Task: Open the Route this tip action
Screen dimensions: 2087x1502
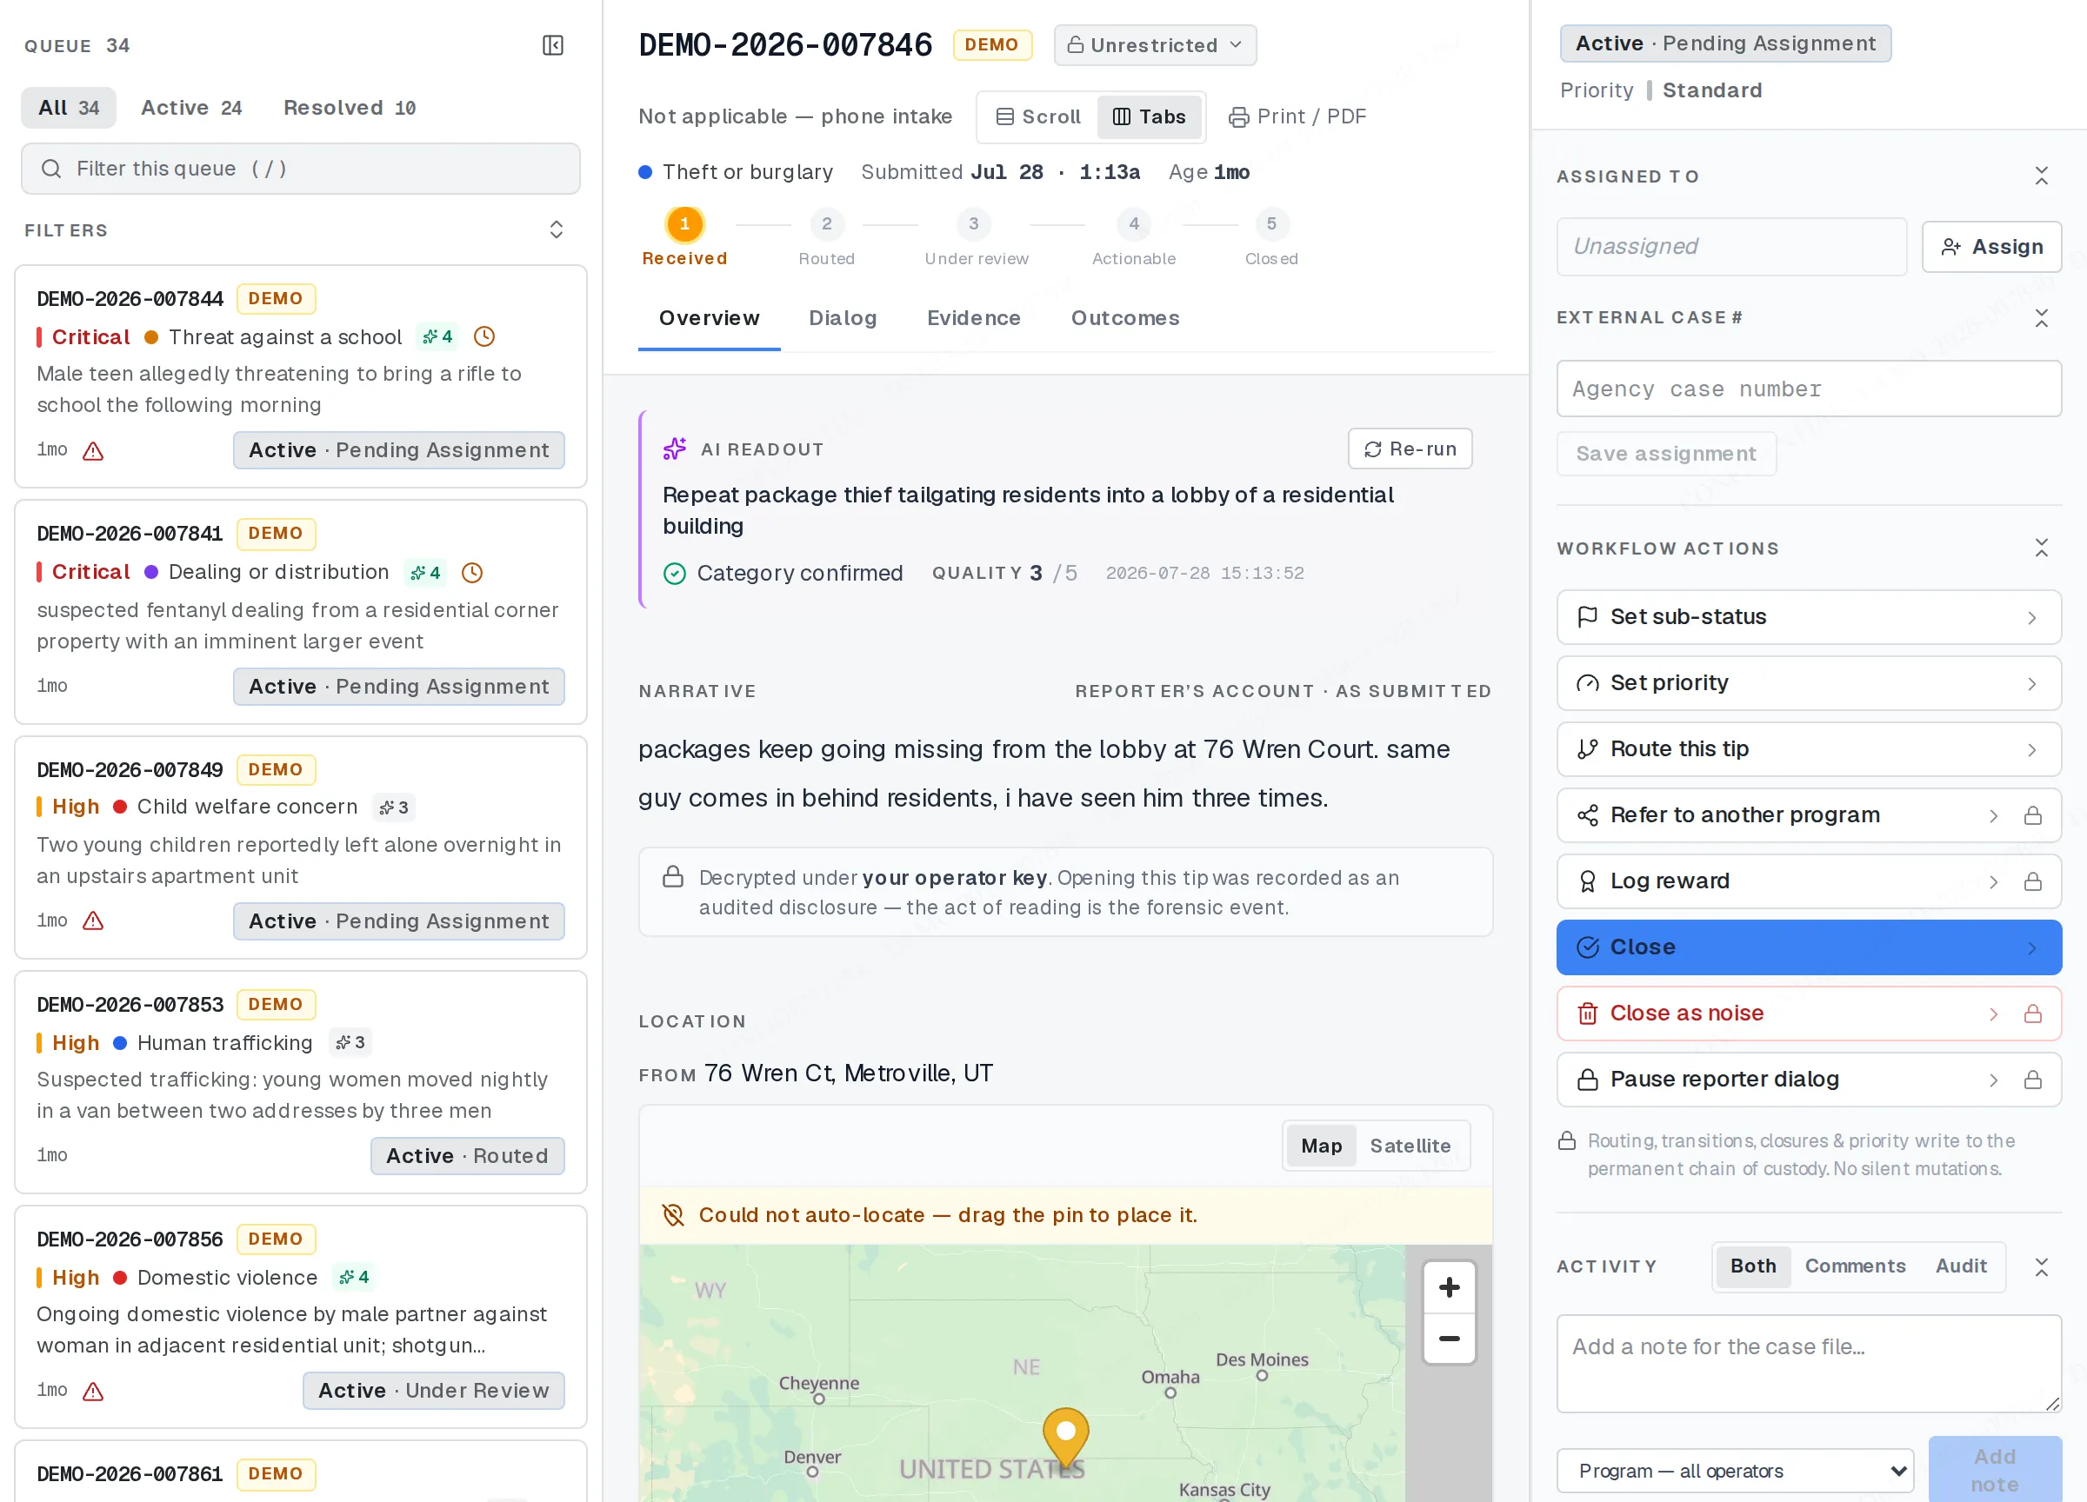Action: tap(1808, 749)
